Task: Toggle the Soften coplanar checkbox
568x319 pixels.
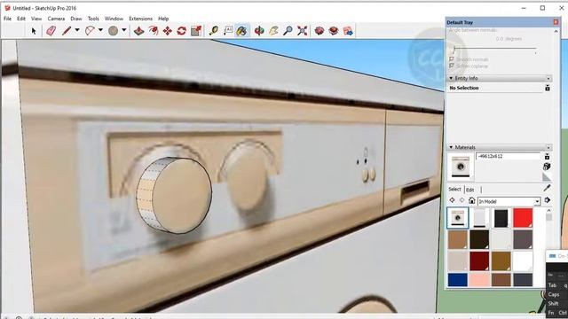Action: pos(452,66)
